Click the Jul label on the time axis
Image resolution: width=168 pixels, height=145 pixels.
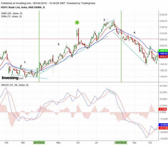click(x=97, y=143)
